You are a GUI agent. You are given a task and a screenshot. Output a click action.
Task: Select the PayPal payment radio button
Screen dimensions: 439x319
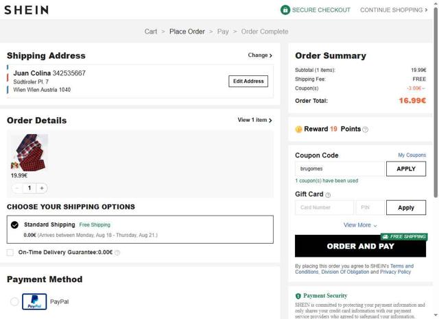click(x=14, y=302)
